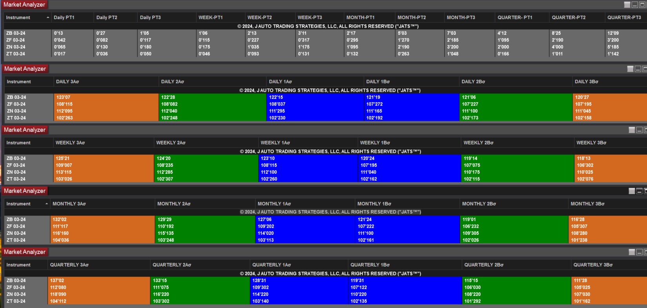Select the green cell showing 121'06

[516, 97]
